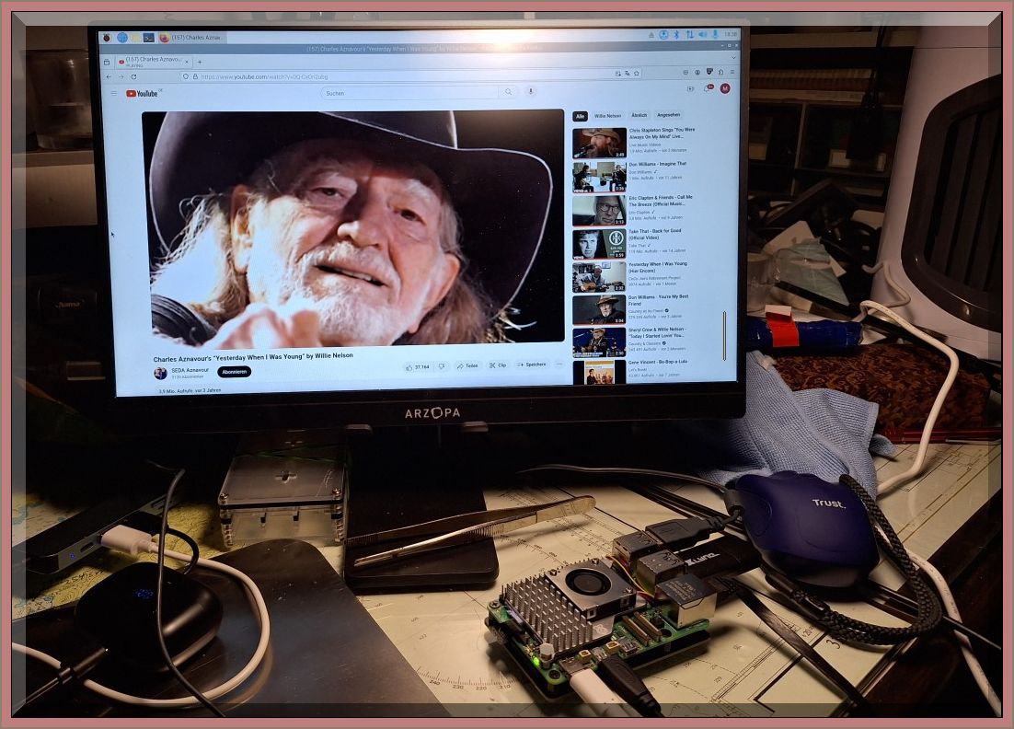
Task: Open the browser application menu
Action: point(733,72)
